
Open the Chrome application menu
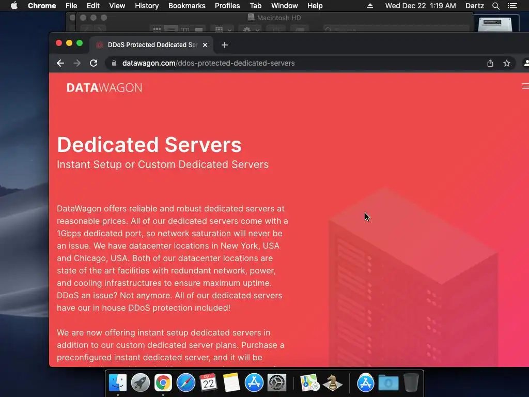(42, 6)
